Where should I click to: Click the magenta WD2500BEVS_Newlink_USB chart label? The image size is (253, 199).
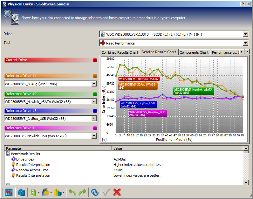(148, 113)
